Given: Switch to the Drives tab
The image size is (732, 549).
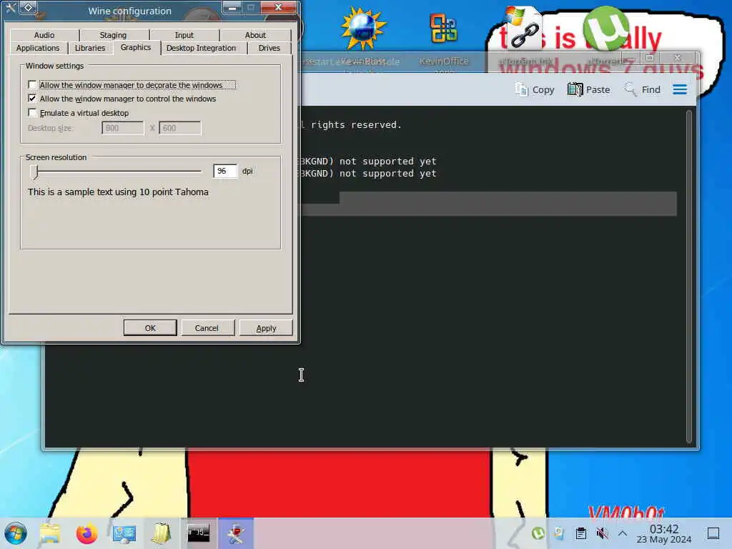Looking at the screenshot, I should point(269,48).
